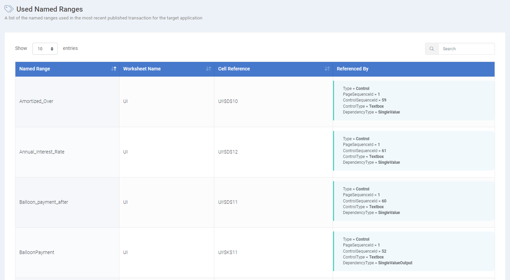Image resolution: width=510 pixels, height=280 pixels.
Task: Select the Amortized_Over named range cell
Action: pos(36,101)
